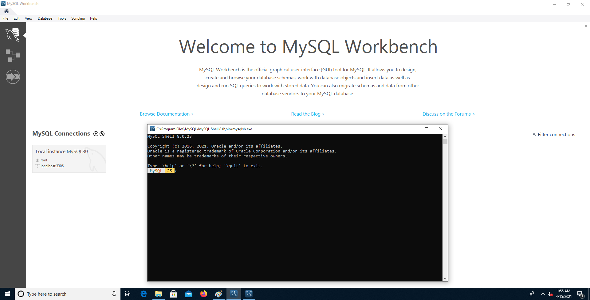Open the File menu

point(6,18)
